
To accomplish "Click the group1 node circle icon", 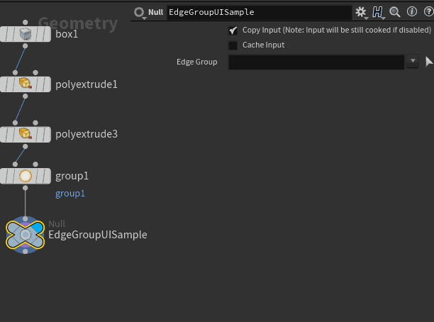I will point(26,176).
